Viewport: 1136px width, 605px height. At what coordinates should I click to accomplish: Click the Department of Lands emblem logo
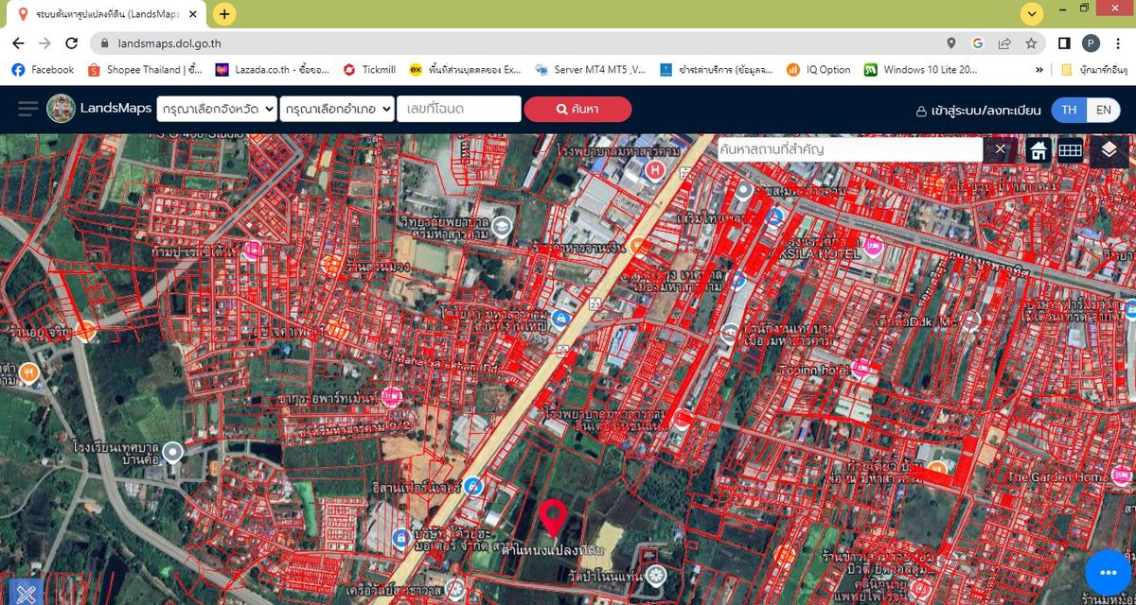click(x=61, y=109)
